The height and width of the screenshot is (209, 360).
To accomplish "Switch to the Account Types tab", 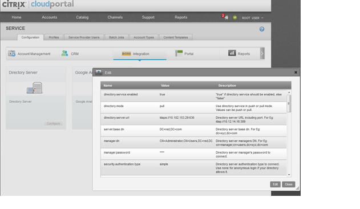I will pyautogui.click(x=144, y=37).
